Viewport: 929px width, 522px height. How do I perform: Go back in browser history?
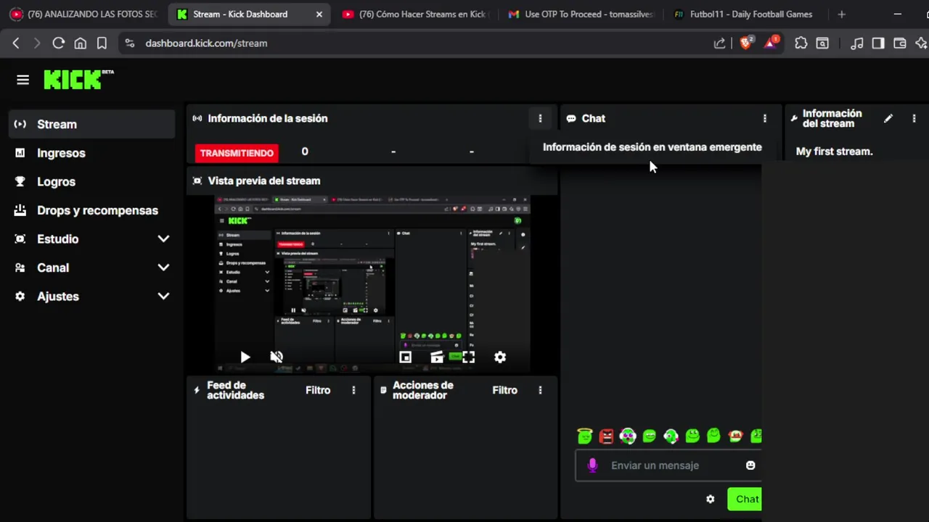click(16, 43)
